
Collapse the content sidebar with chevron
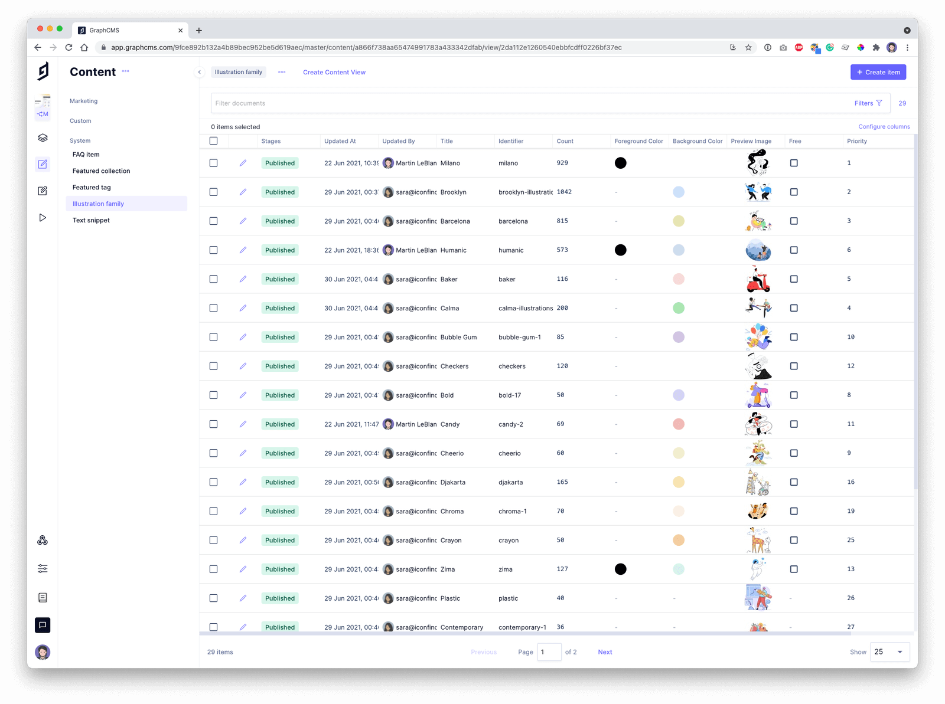(x=200, y=72)
